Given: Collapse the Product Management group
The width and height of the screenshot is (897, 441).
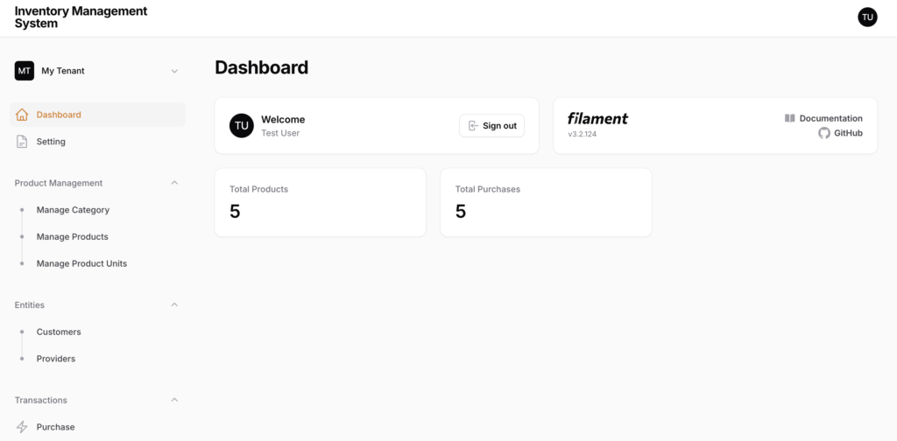Looking at the screenshot, I should click(174, 183).
